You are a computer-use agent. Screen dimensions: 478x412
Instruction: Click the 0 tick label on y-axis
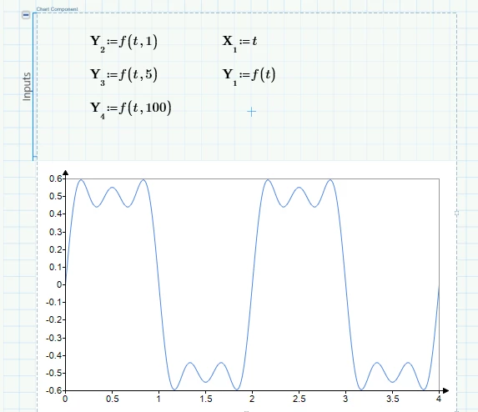(59, 284)
